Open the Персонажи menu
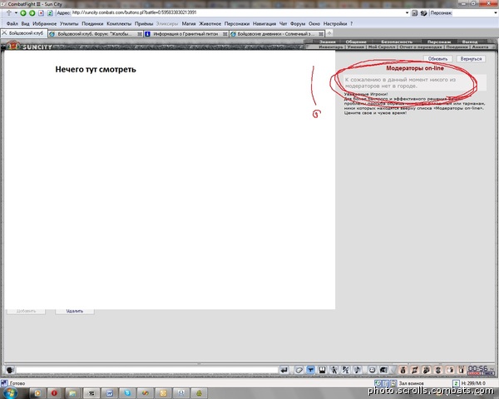The height and width of the screenshot is (399, 499). click(x=237, y=23)
